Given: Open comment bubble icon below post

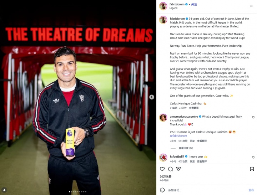Looking at the screenshot, I should (171, 169).
